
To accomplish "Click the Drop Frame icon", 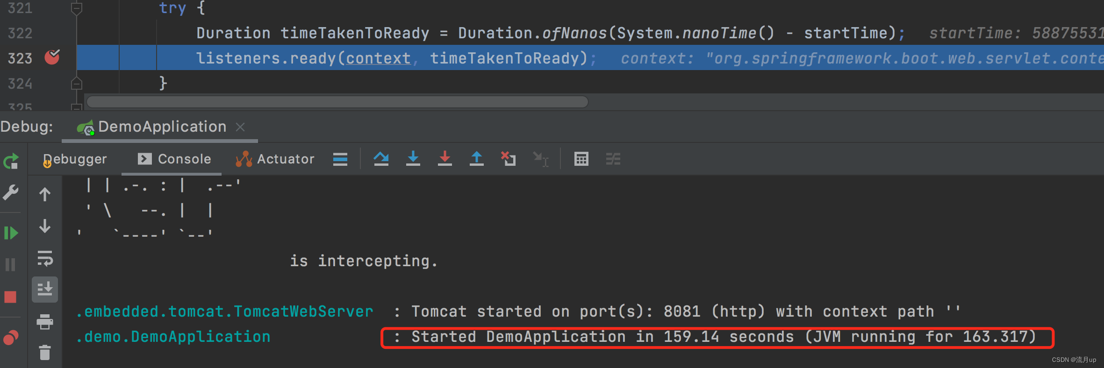I will tap(508, 159).
